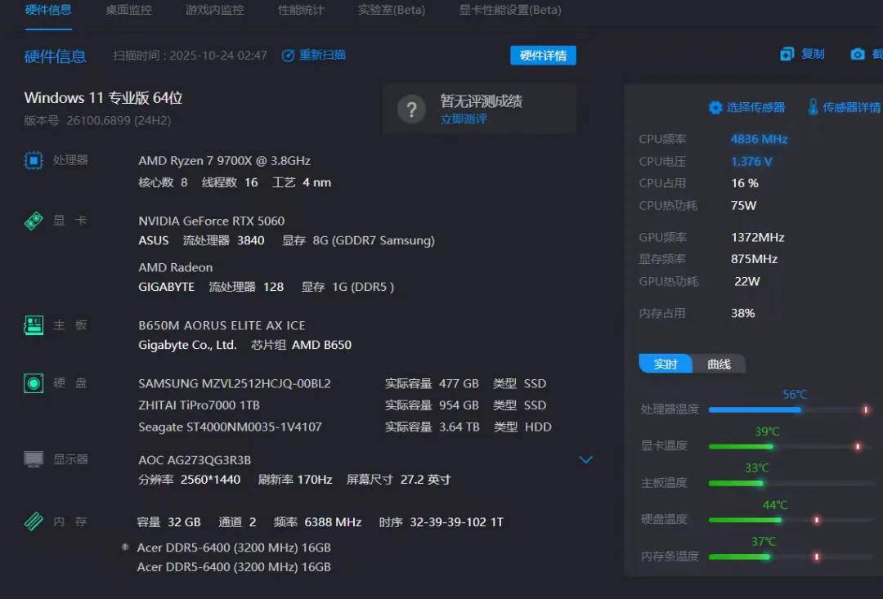Click the sensor selection gear icon
The width and height of the screenshot is (883, 599).
coord(715,108)
